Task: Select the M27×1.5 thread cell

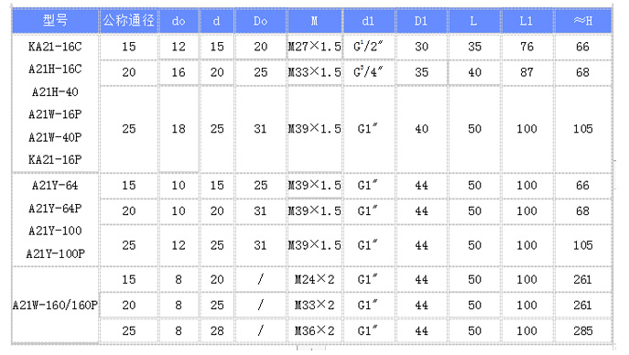Action: point(315,47)
